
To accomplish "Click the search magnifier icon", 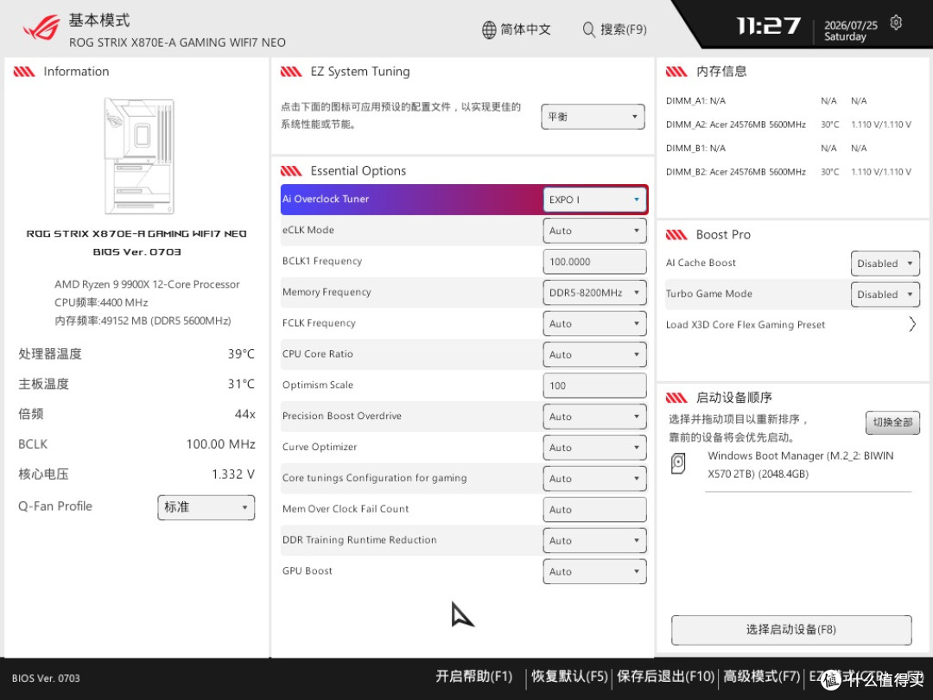I will click(588, 29).
